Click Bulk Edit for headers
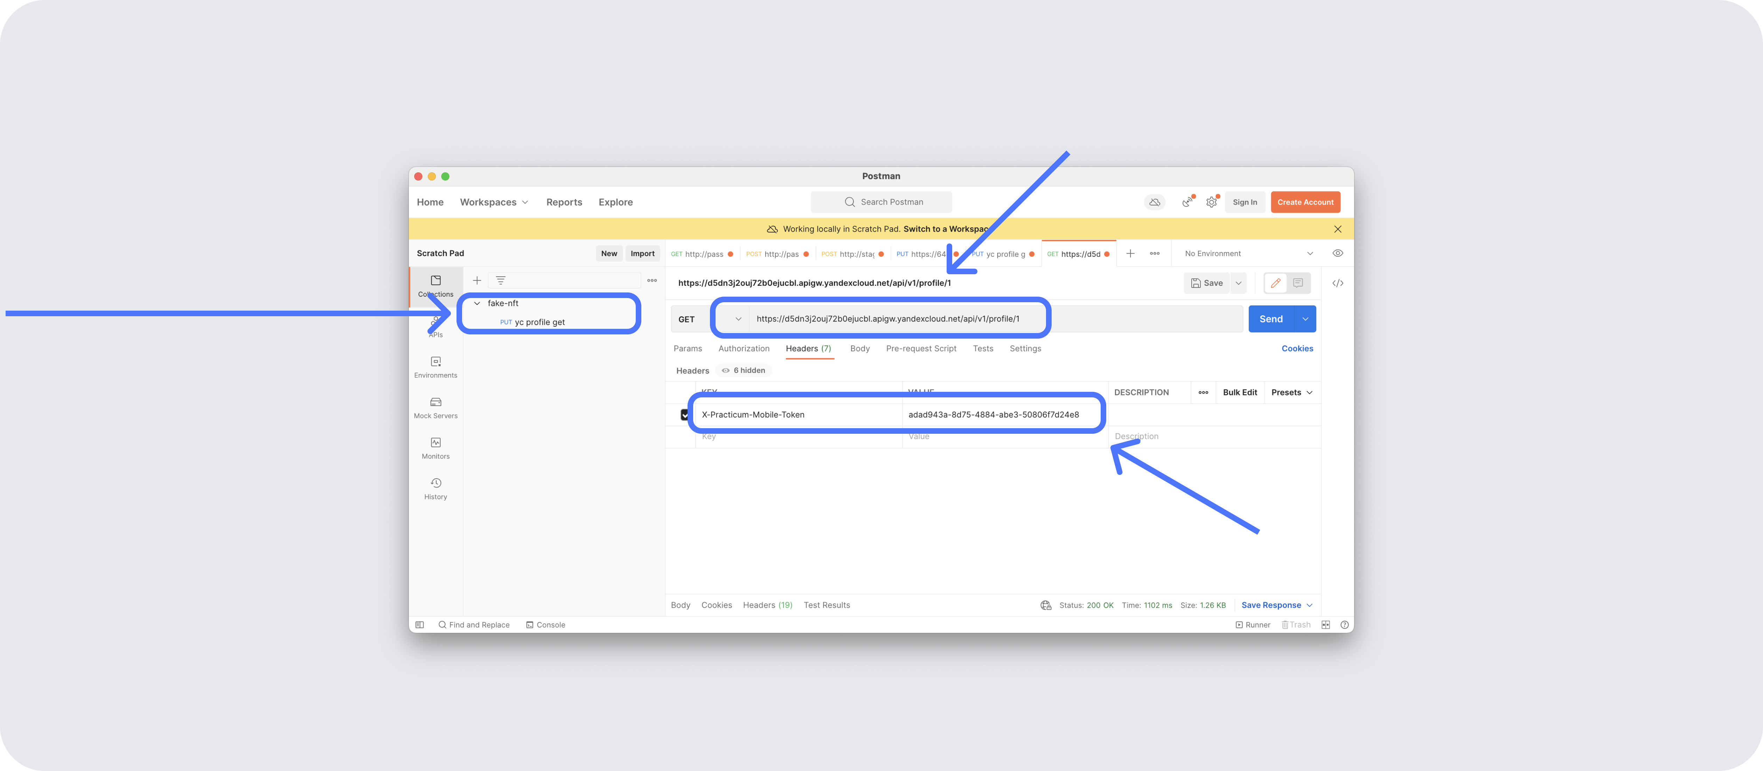Viewport: 1763px width, 771px height. 1239,393
